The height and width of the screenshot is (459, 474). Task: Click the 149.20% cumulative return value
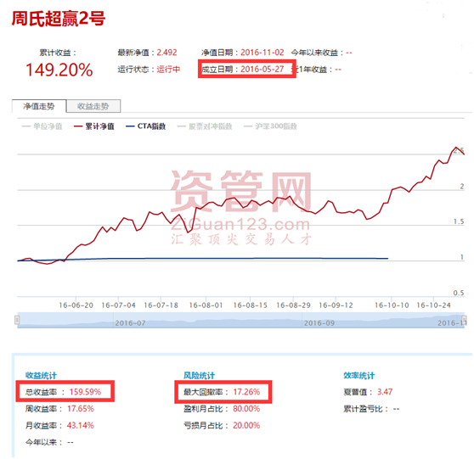[x=59, y=70]
